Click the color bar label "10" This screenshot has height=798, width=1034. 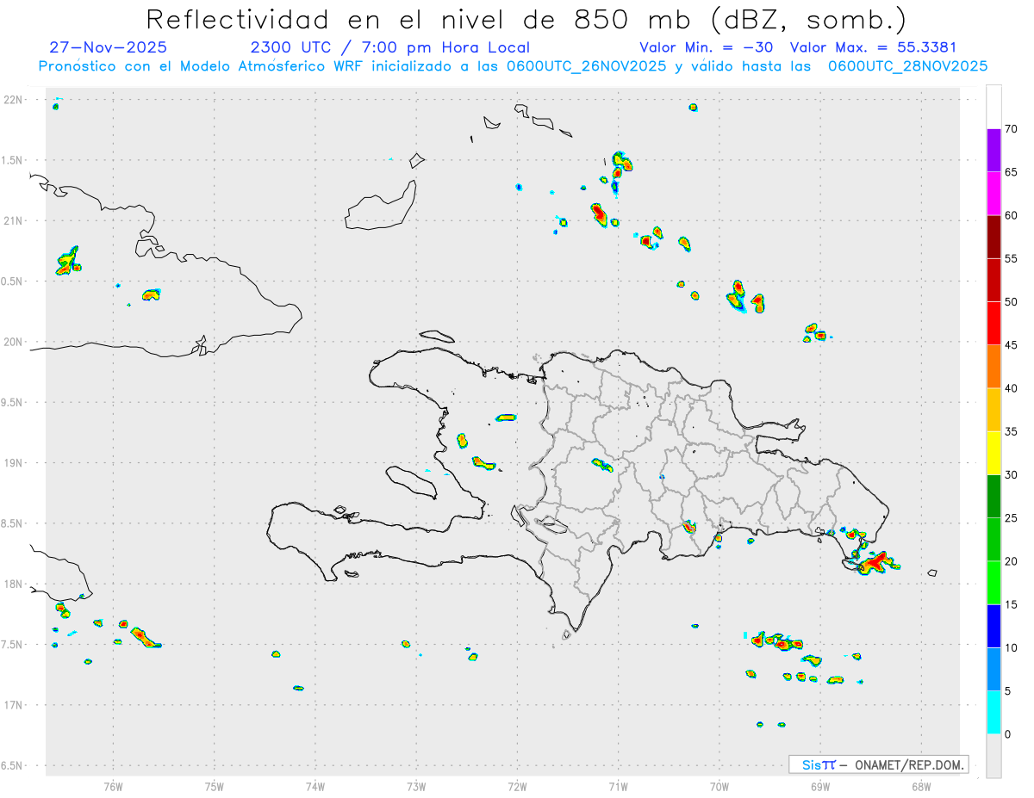pyautogui.click(x=1011, y=647)
